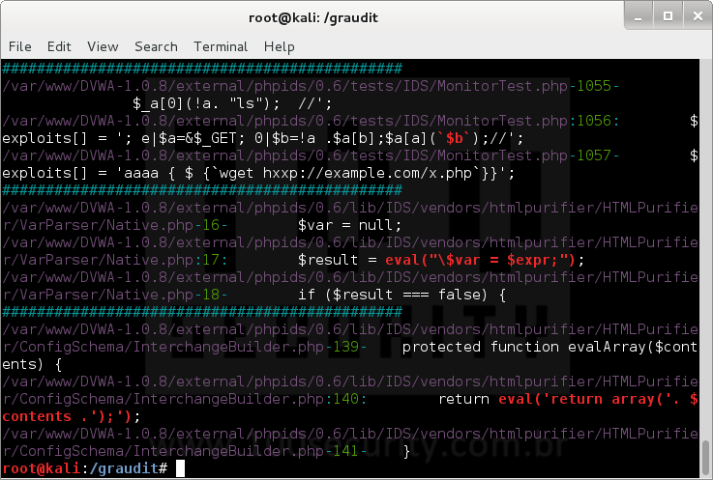Image resolution: width=713 pixels, height=480 pixels.
Task: Open the Search menu
Action: click(x=156, y=46)
